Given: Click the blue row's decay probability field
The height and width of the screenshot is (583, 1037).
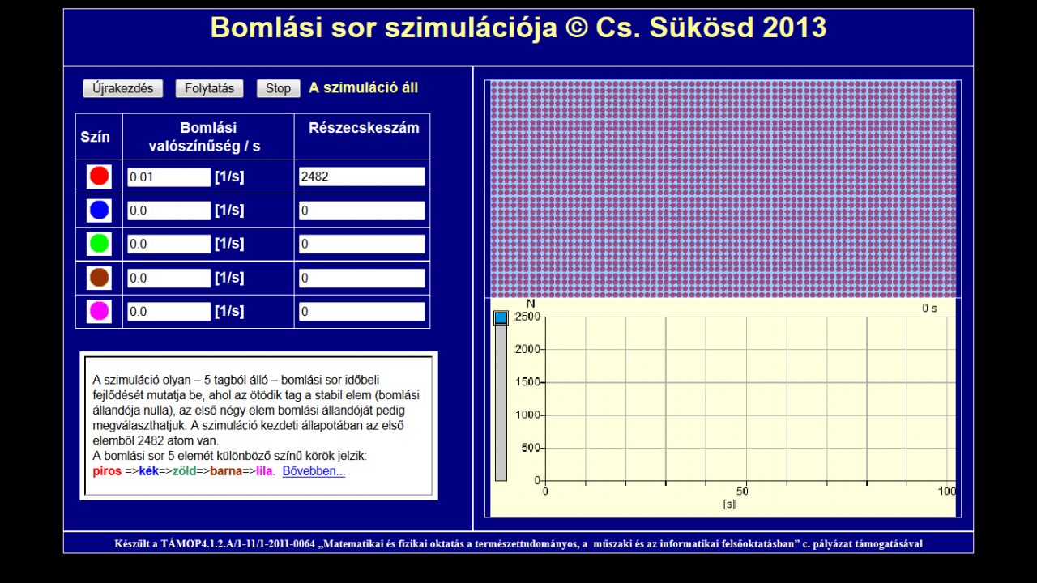Looking at the screenshot, I should pos(168,210).
